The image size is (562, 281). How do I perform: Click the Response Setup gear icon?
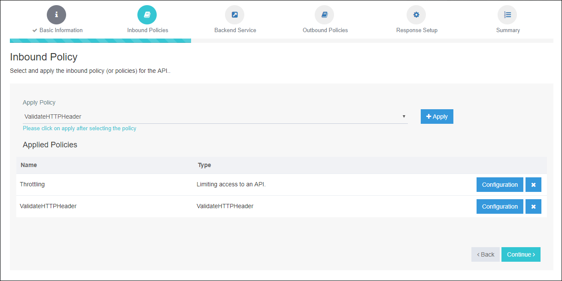click(x=416, y=14)
